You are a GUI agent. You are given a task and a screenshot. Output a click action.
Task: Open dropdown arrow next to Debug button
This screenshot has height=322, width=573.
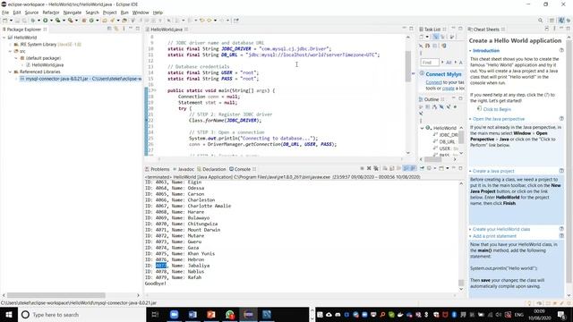pyautogui.click(x=38, y=21)
